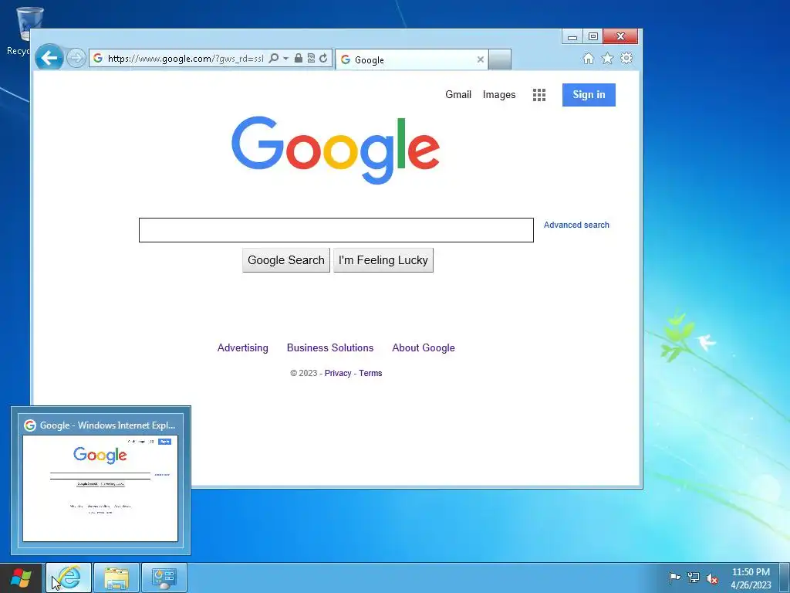
Task: Click the Home icon in Internet Explorer
Action: tap(589, 59)
